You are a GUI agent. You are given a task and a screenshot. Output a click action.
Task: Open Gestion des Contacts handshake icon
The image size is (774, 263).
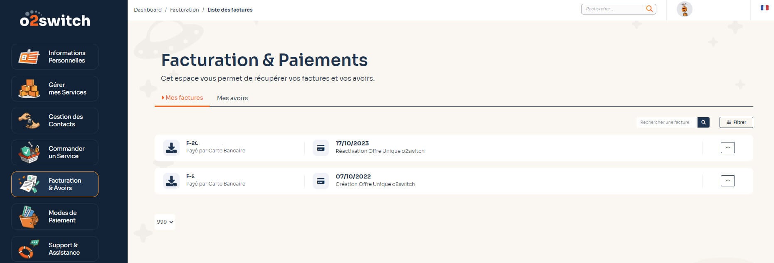29,121
